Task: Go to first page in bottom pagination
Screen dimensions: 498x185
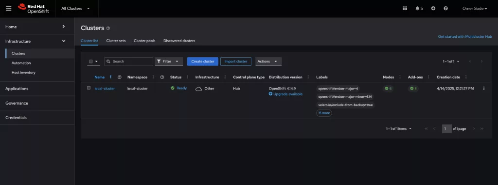Action: 426,129
